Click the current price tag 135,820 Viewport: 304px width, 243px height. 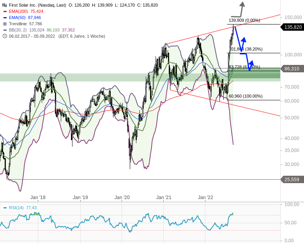[292, 27]
